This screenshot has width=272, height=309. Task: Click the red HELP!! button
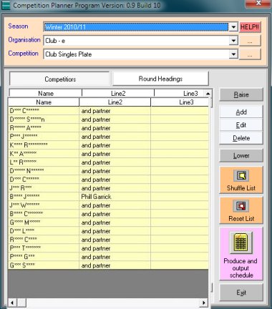pyautogui.click(x=250, y=27)
